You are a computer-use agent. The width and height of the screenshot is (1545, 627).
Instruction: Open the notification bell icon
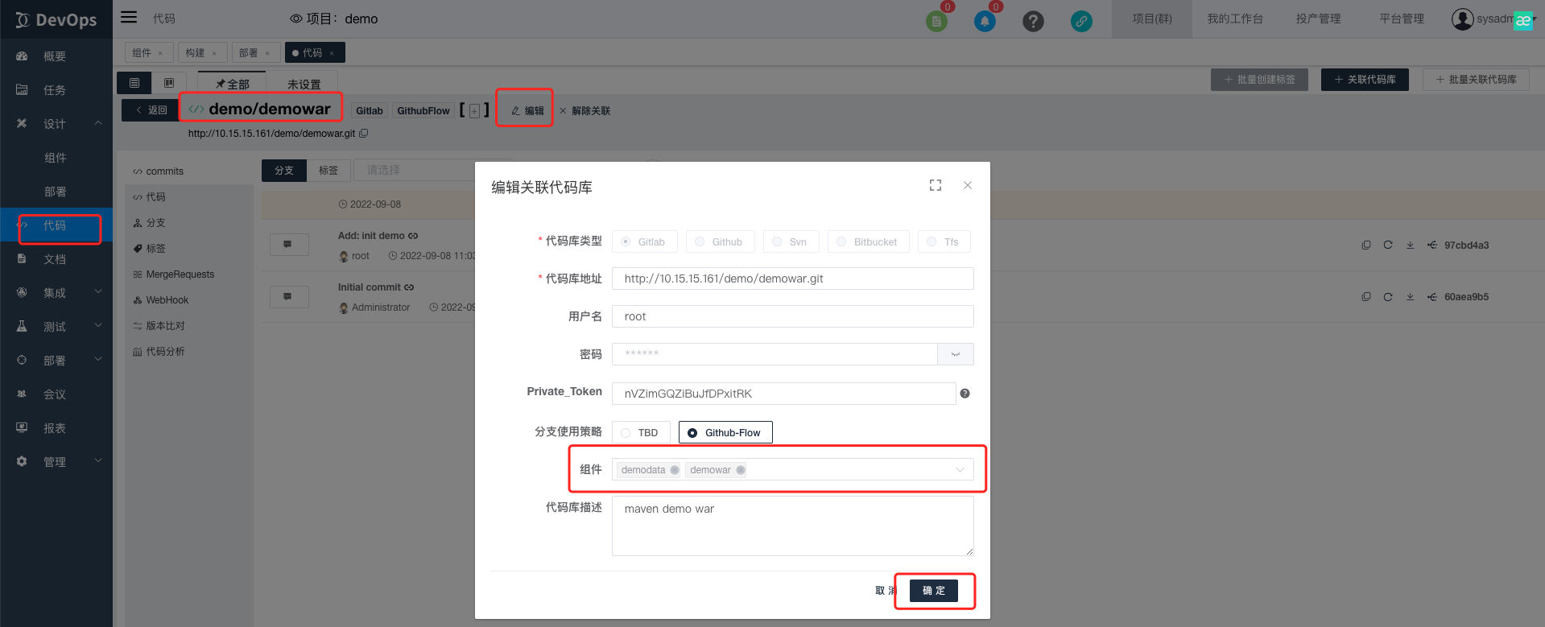(x=985, y=22)
